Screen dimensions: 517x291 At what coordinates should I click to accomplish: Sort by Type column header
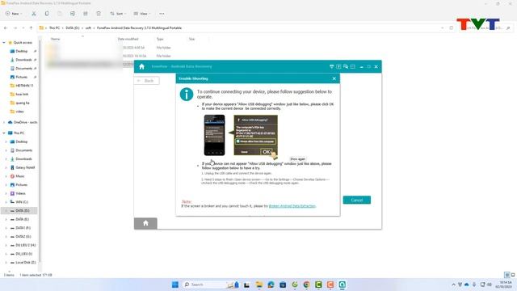(160, 39)
